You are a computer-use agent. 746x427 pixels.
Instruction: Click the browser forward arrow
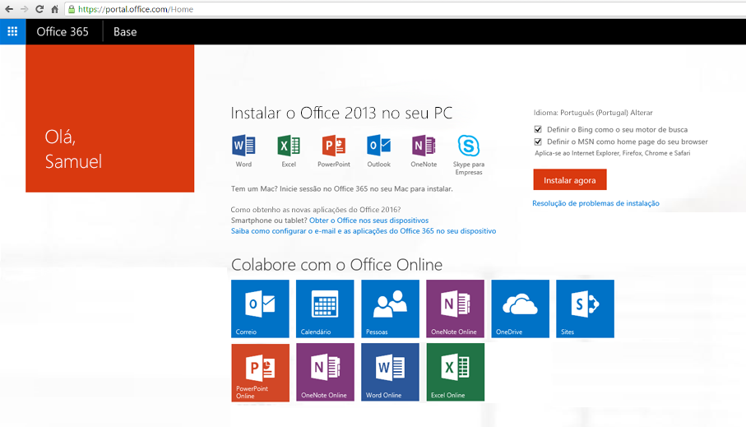coord(24,9)
